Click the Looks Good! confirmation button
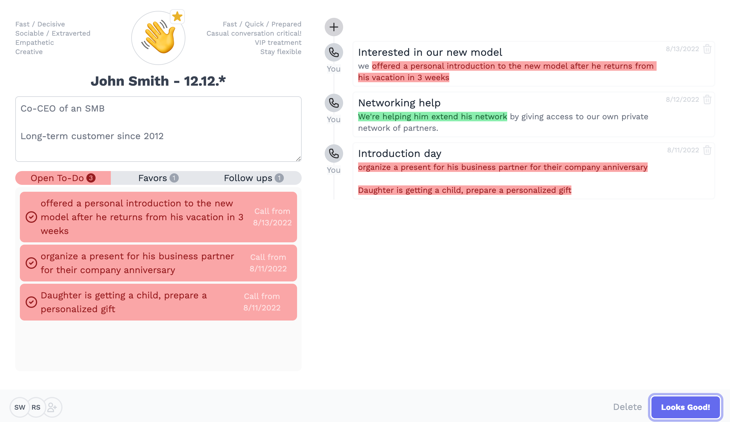Image resolution: width=730 pixels, height=422 pixels. (x=686, y=407)
